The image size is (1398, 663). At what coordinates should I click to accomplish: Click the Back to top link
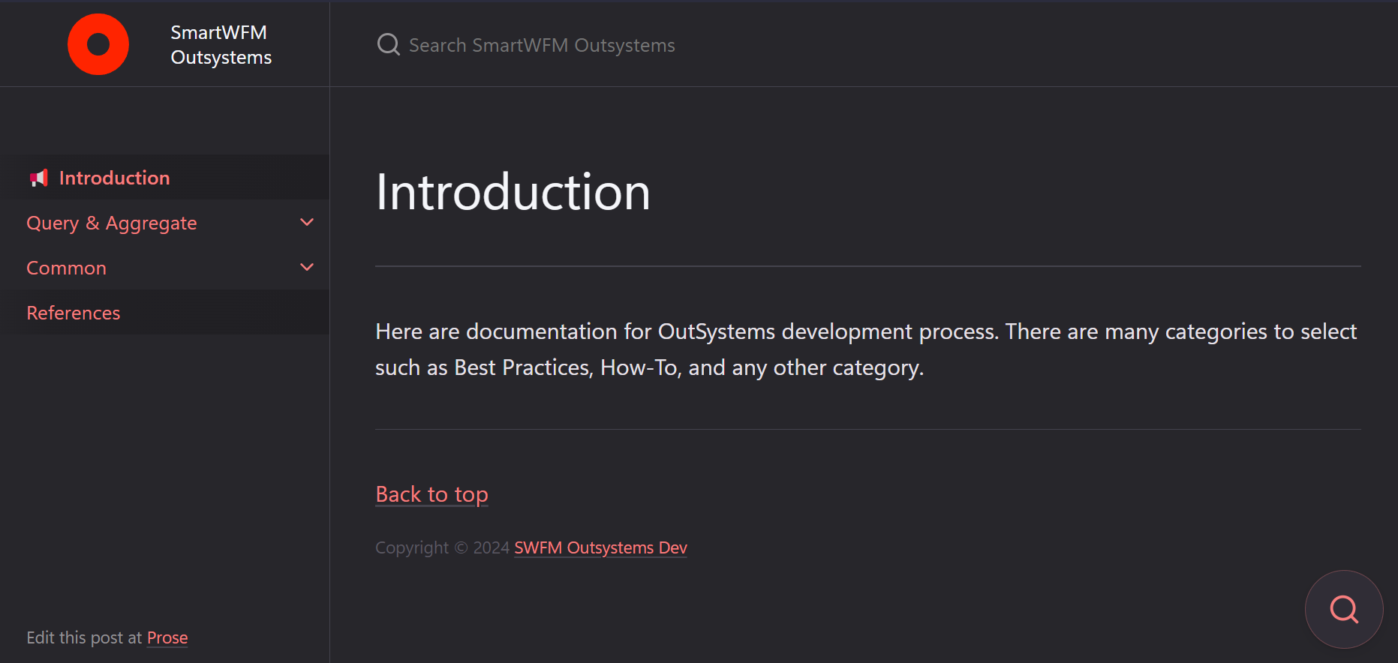431,494
